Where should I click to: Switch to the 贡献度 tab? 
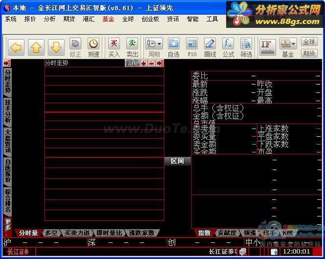pos(227,233)
